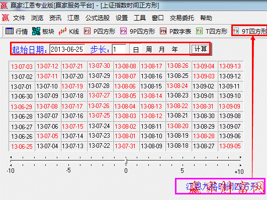The image size is (267, 200).
Task: Select date cell 13-09-05
Action: tap(230, 146)
